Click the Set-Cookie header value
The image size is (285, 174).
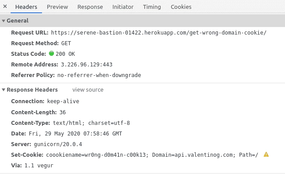(x=152, y=155)
